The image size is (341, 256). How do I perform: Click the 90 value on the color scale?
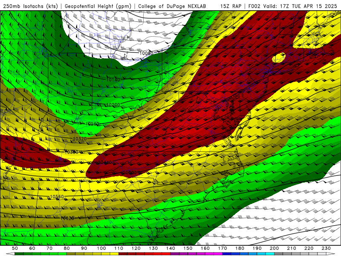coord(84,248)
